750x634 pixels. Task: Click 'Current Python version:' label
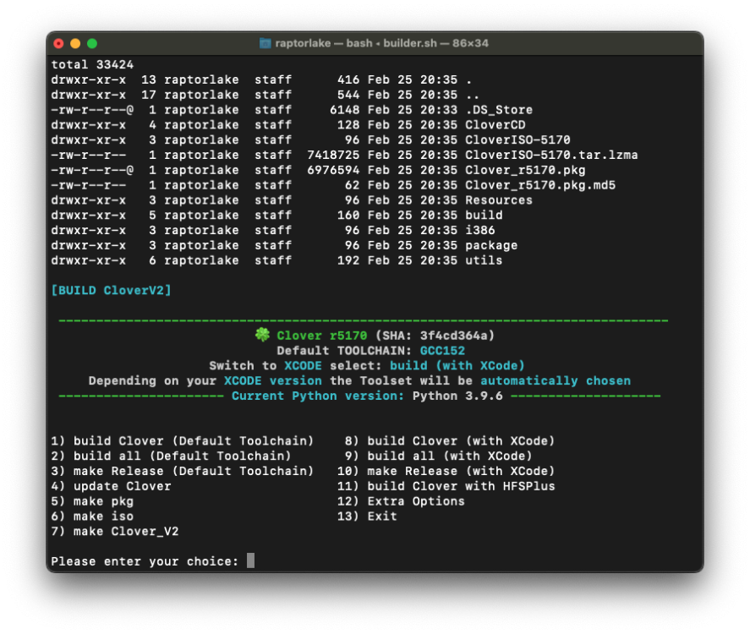(x=318, y=396)
